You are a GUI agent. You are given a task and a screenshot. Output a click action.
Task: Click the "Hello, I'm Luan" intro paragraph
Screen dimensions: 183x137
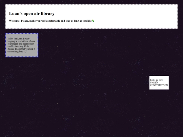(21, 45)
